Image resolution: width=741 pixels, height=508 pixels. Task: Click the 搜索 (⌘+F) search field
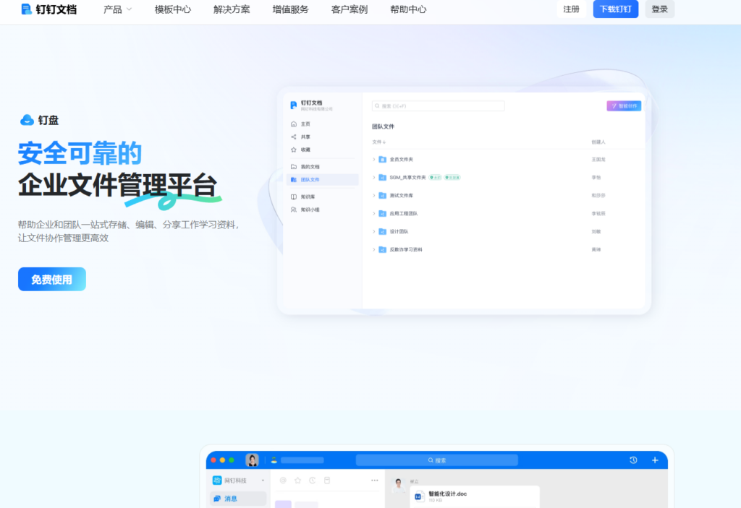pyautogui.click(x=438, y=106)
